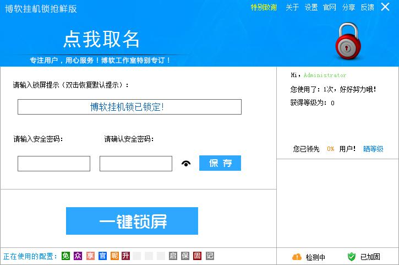
Task: Open the 关于 menu item
Action: (292, 7)
